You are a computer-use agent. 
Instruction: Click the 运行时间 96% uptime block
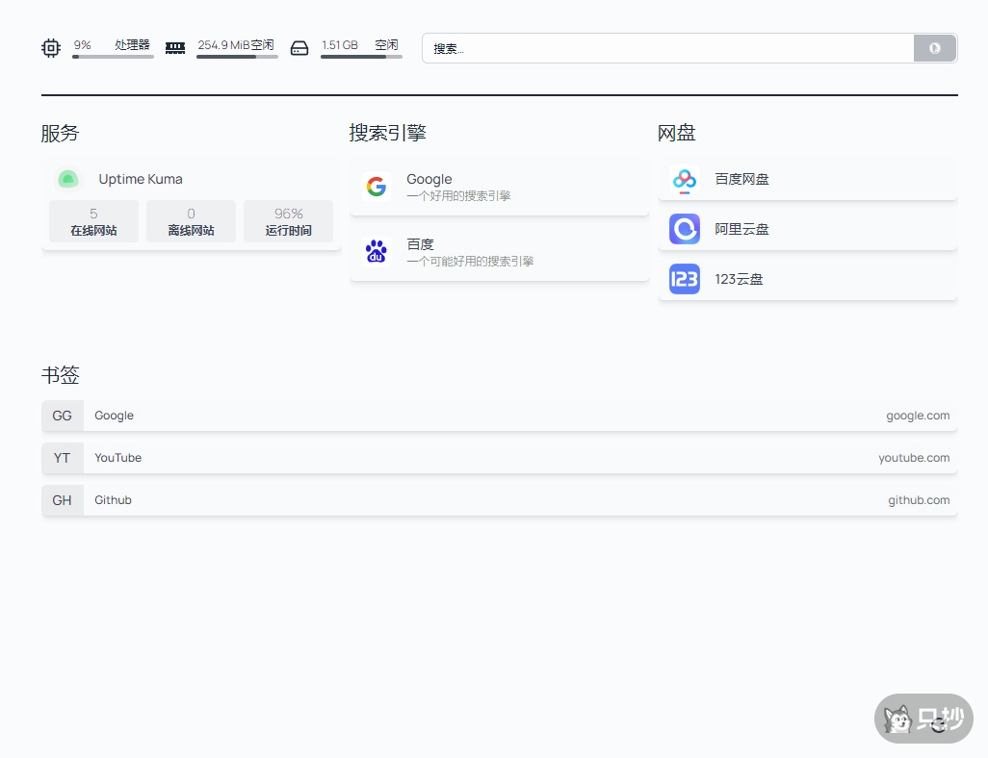coord(288,221)
